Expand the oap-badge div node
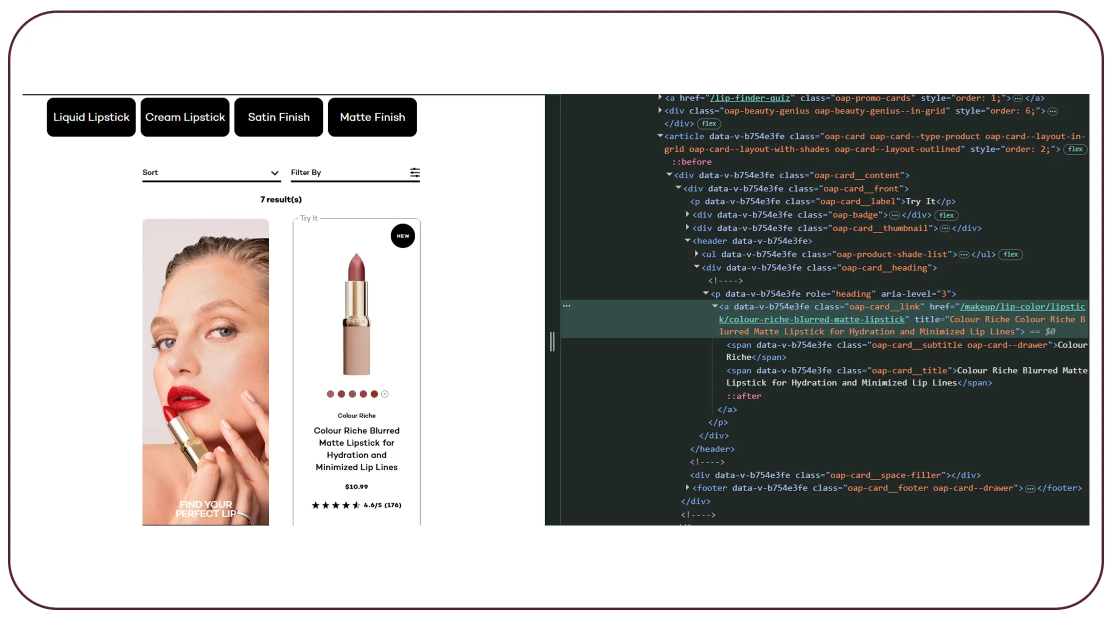 coord(688,214)
